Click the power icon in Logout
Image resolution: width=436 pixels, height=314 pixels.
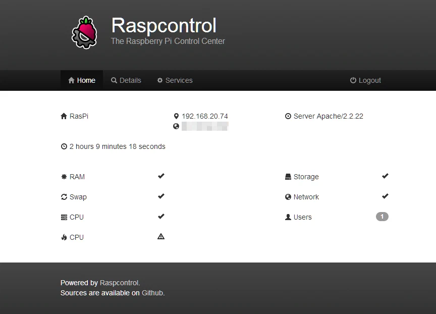[x=353, y=80]
